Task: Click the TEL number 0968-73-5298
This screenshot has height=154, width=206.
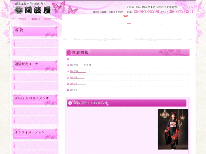Action: 146,12
